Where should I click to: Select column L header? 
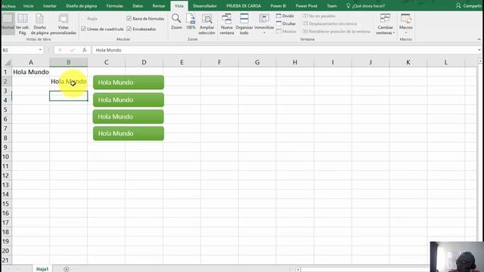[x=445, y=62]
